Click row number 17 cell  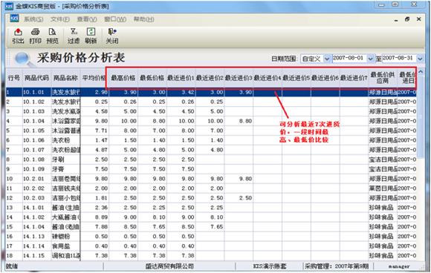(x=13, y=246)
